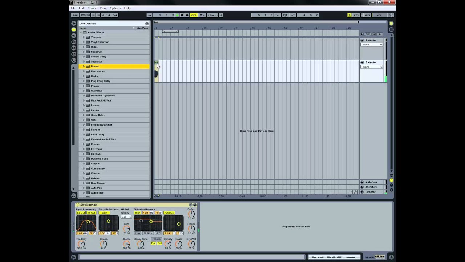Open 1 Audio None device chooser
The height and width of the screenshot is (262, 465).
(371, 45)
